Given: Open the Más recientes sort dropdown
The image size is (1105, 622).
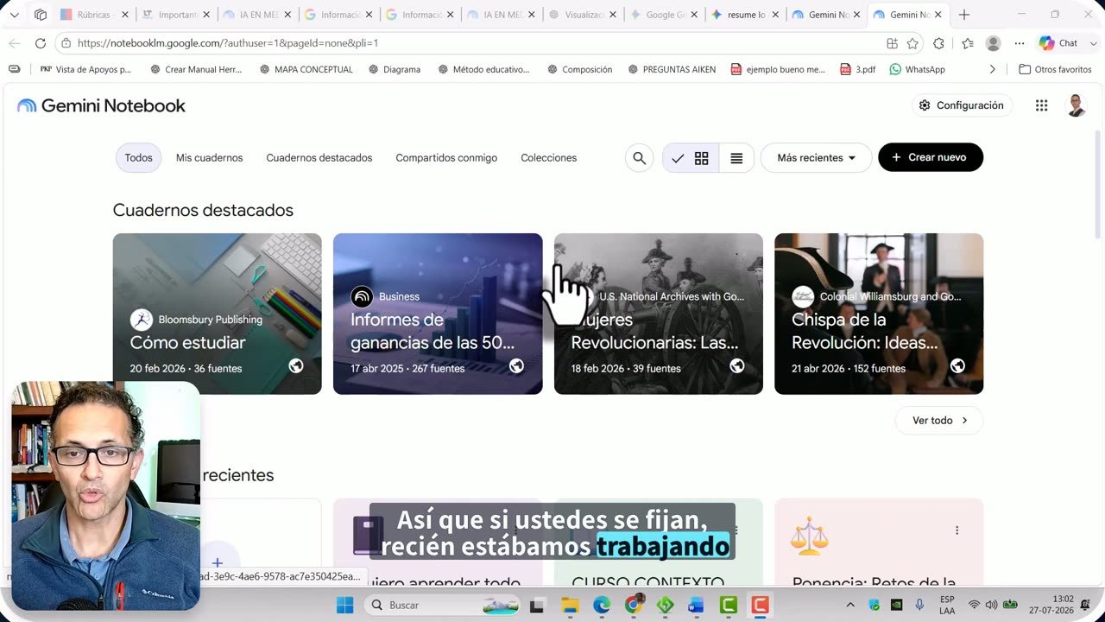Looking at the screenshot, I should (816, 158).
